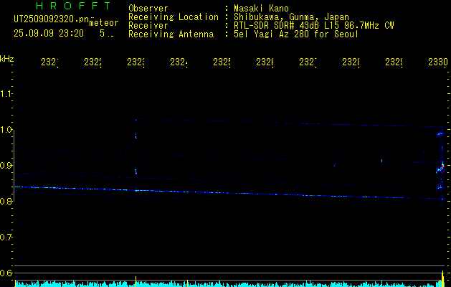Click the 0.8 frequency axis label
Viewport: 451px width, 287px height.
pyautogui.click(x=6, y=201)
